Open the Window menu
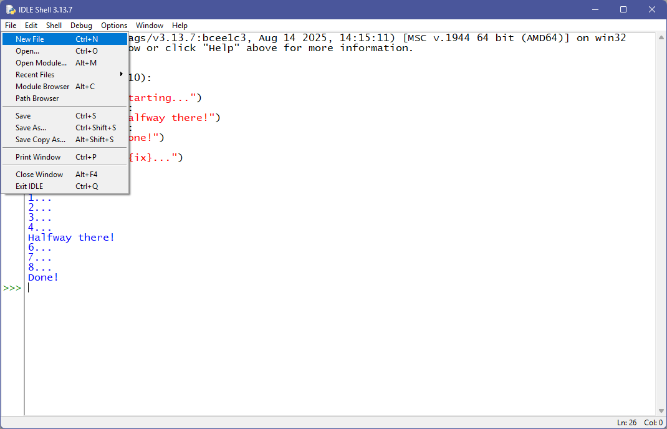667x429 pixels. point(150,26)
